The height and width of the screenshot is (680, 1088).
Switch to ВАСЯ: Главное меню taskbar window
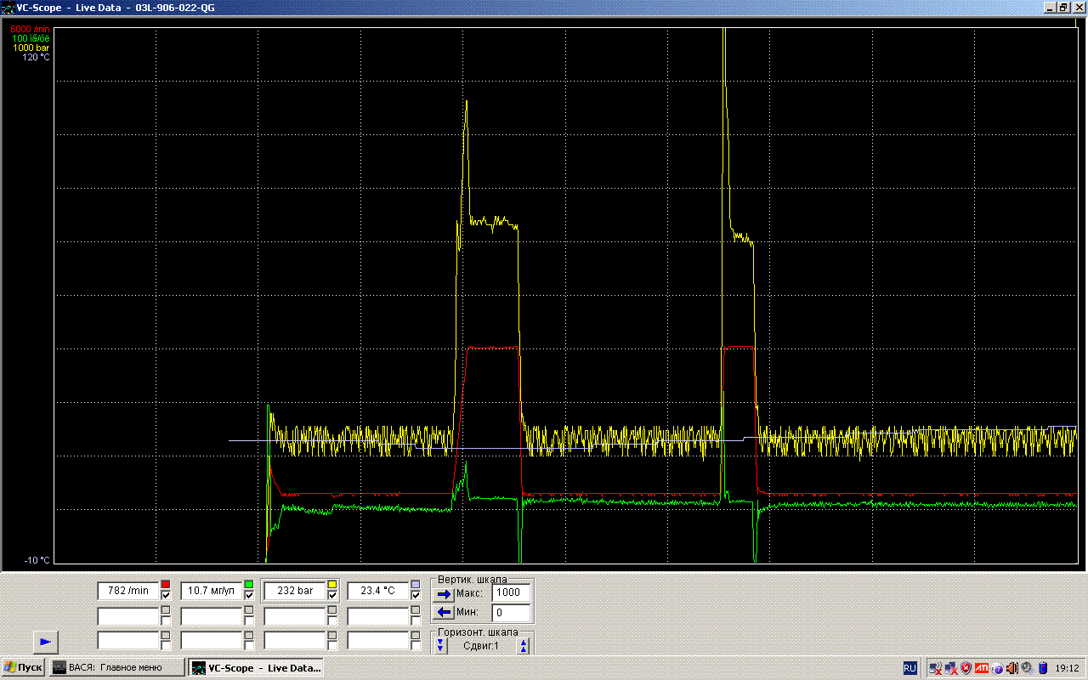[117, 668]
